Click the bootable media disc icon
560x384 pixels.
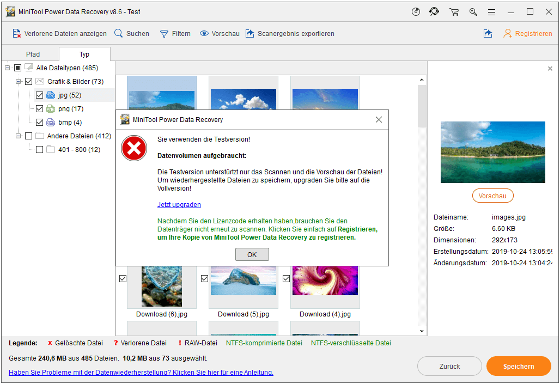coord(416,12)
